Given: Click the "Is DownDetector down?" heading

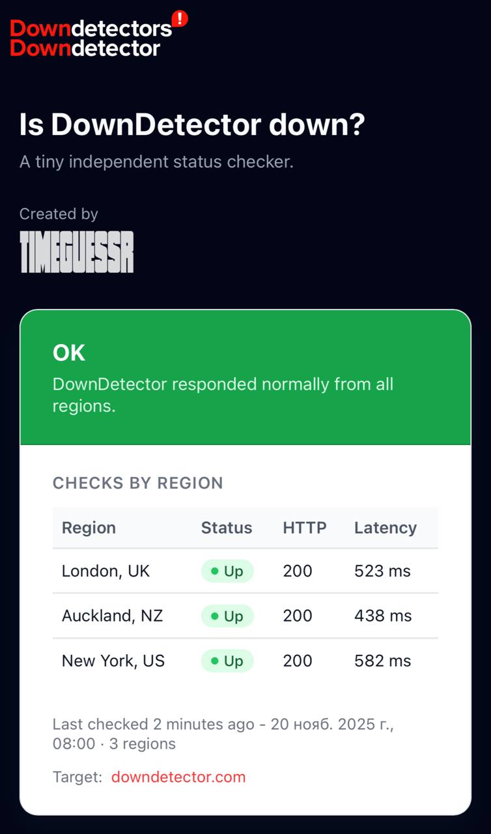Looking at the screenshot, I should 192,124.
